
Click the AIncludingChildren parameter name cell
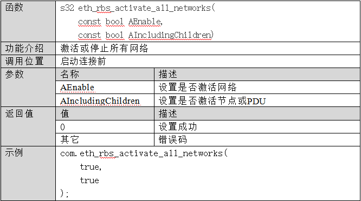(x=105, y=100)
